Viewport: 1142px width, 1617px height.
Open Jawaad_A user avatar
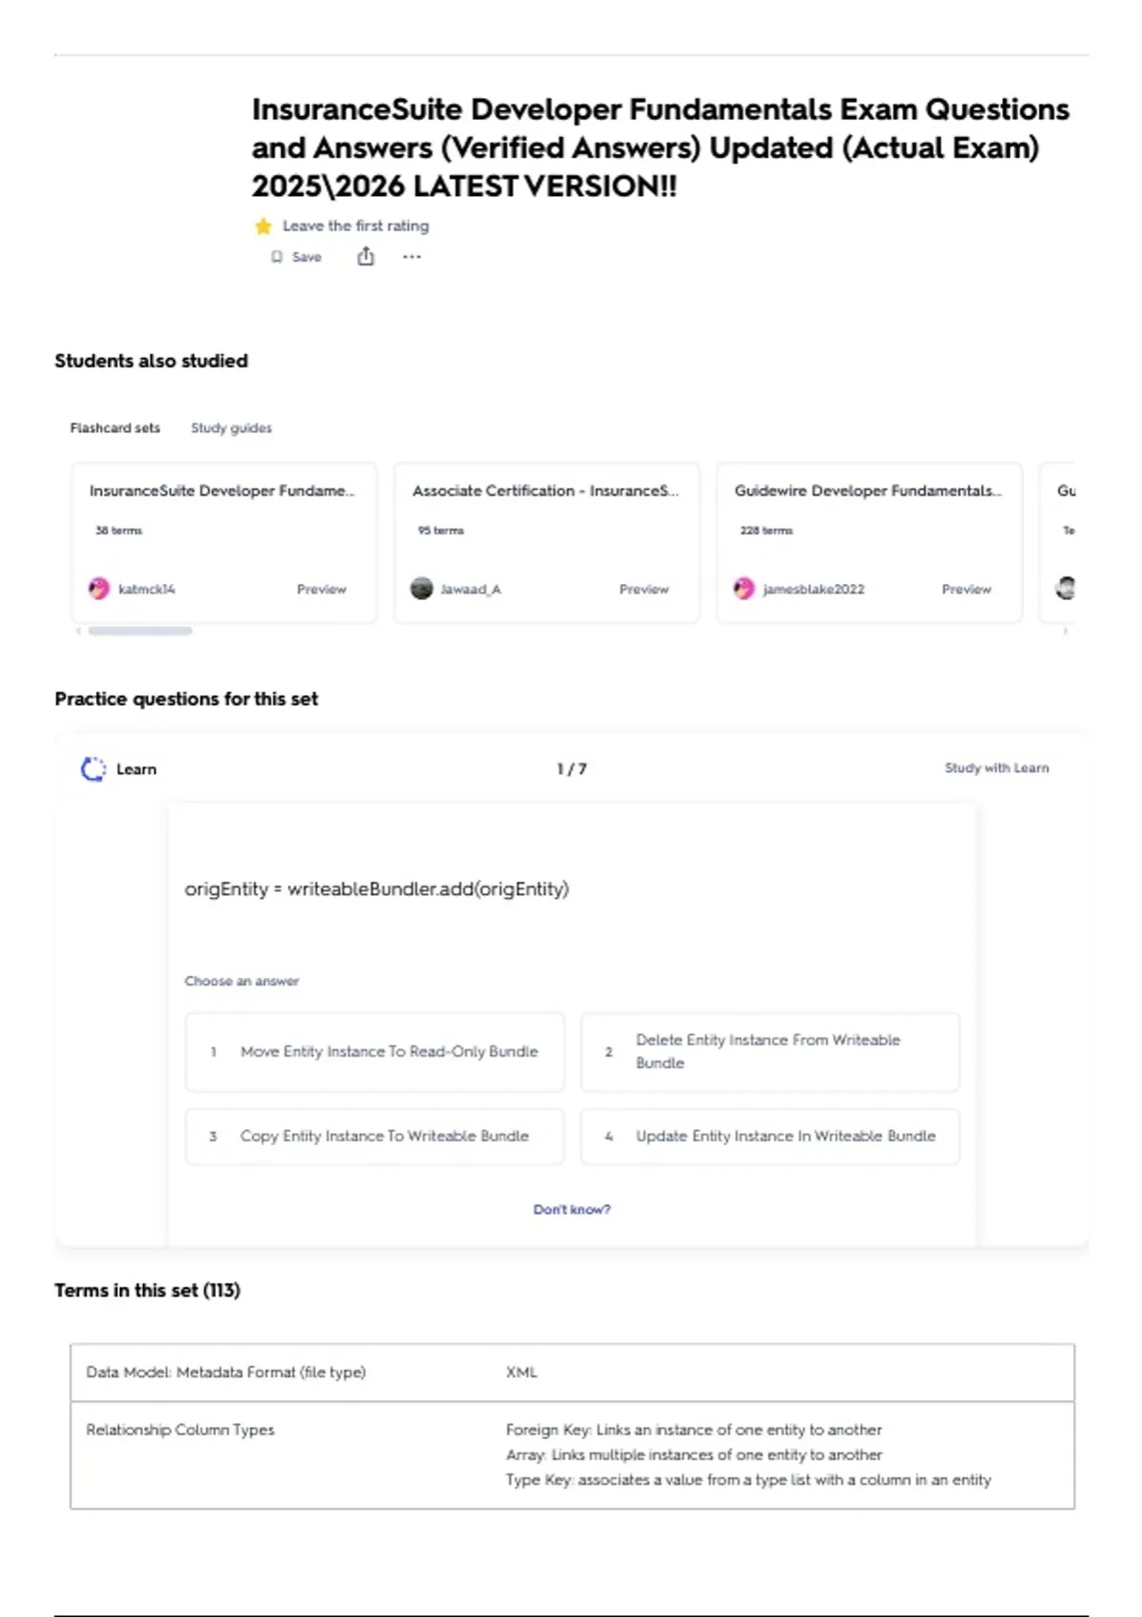tap(422, 589)
